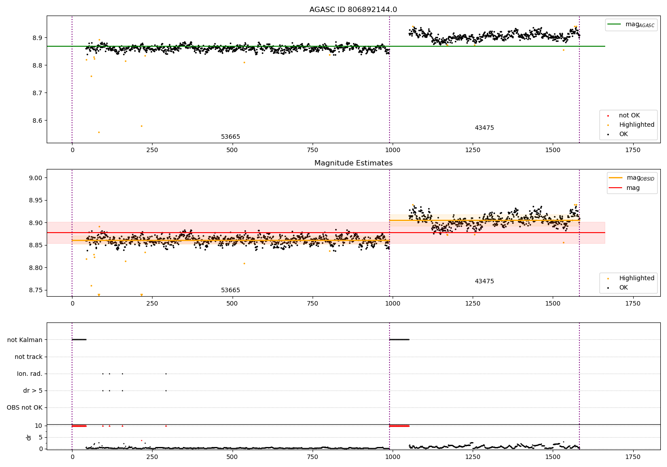Click the '53665' annotation in the top plot
667x467 pixels.
(x=230, y=137)
